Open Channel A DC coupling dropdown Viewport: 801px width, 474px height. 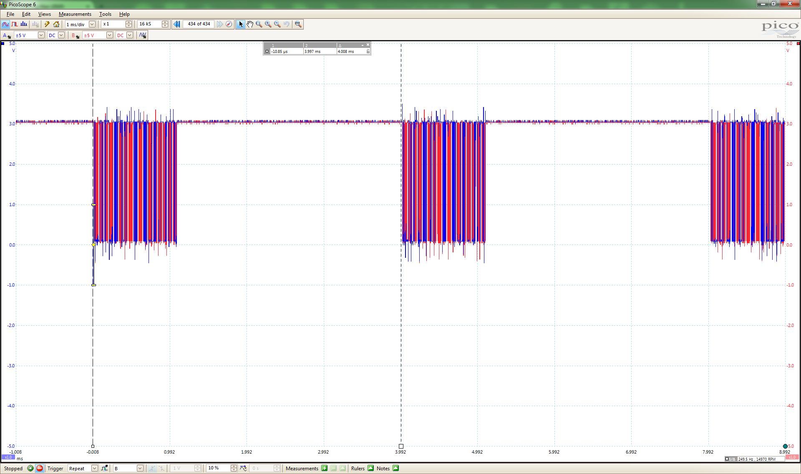click(61, 35)
